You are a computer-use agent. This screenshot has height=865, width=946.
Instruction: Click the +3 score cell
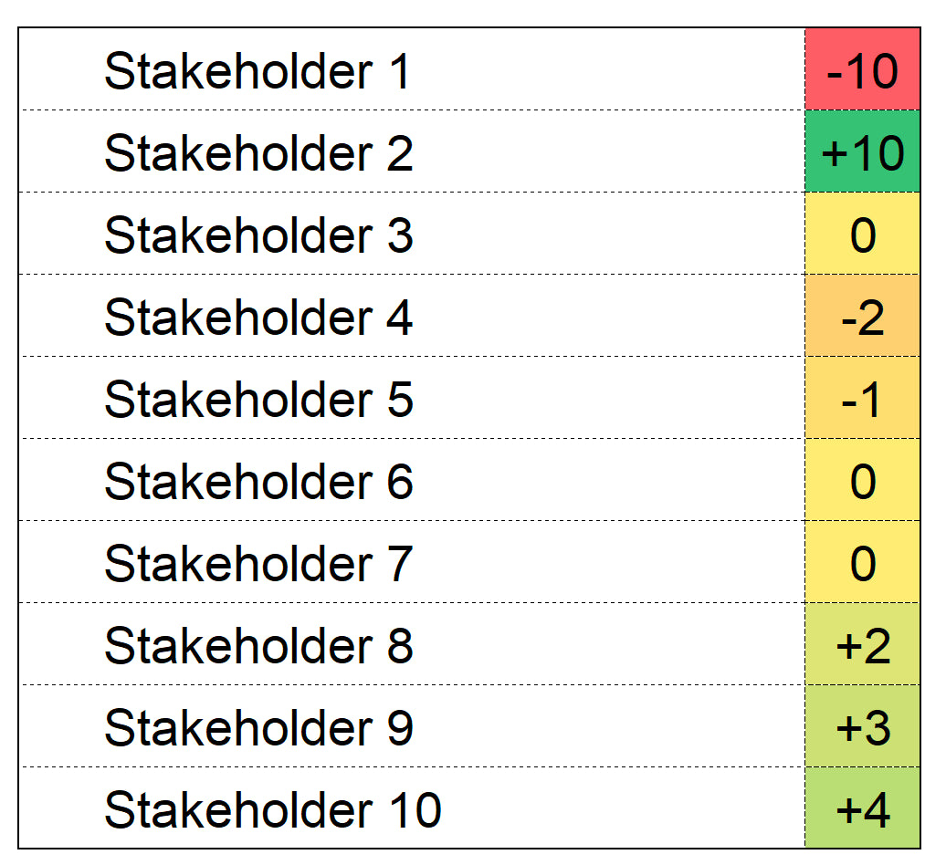tap(863, 727)
